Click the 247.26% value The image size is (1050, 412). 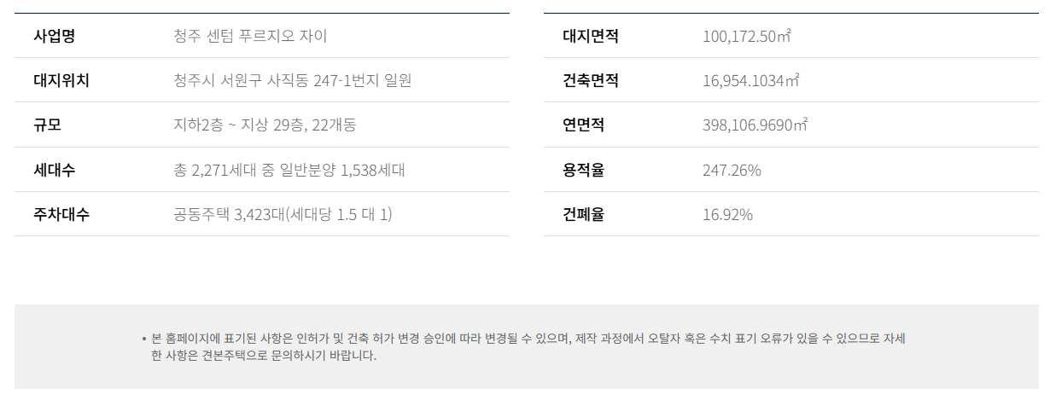point(732,170)
